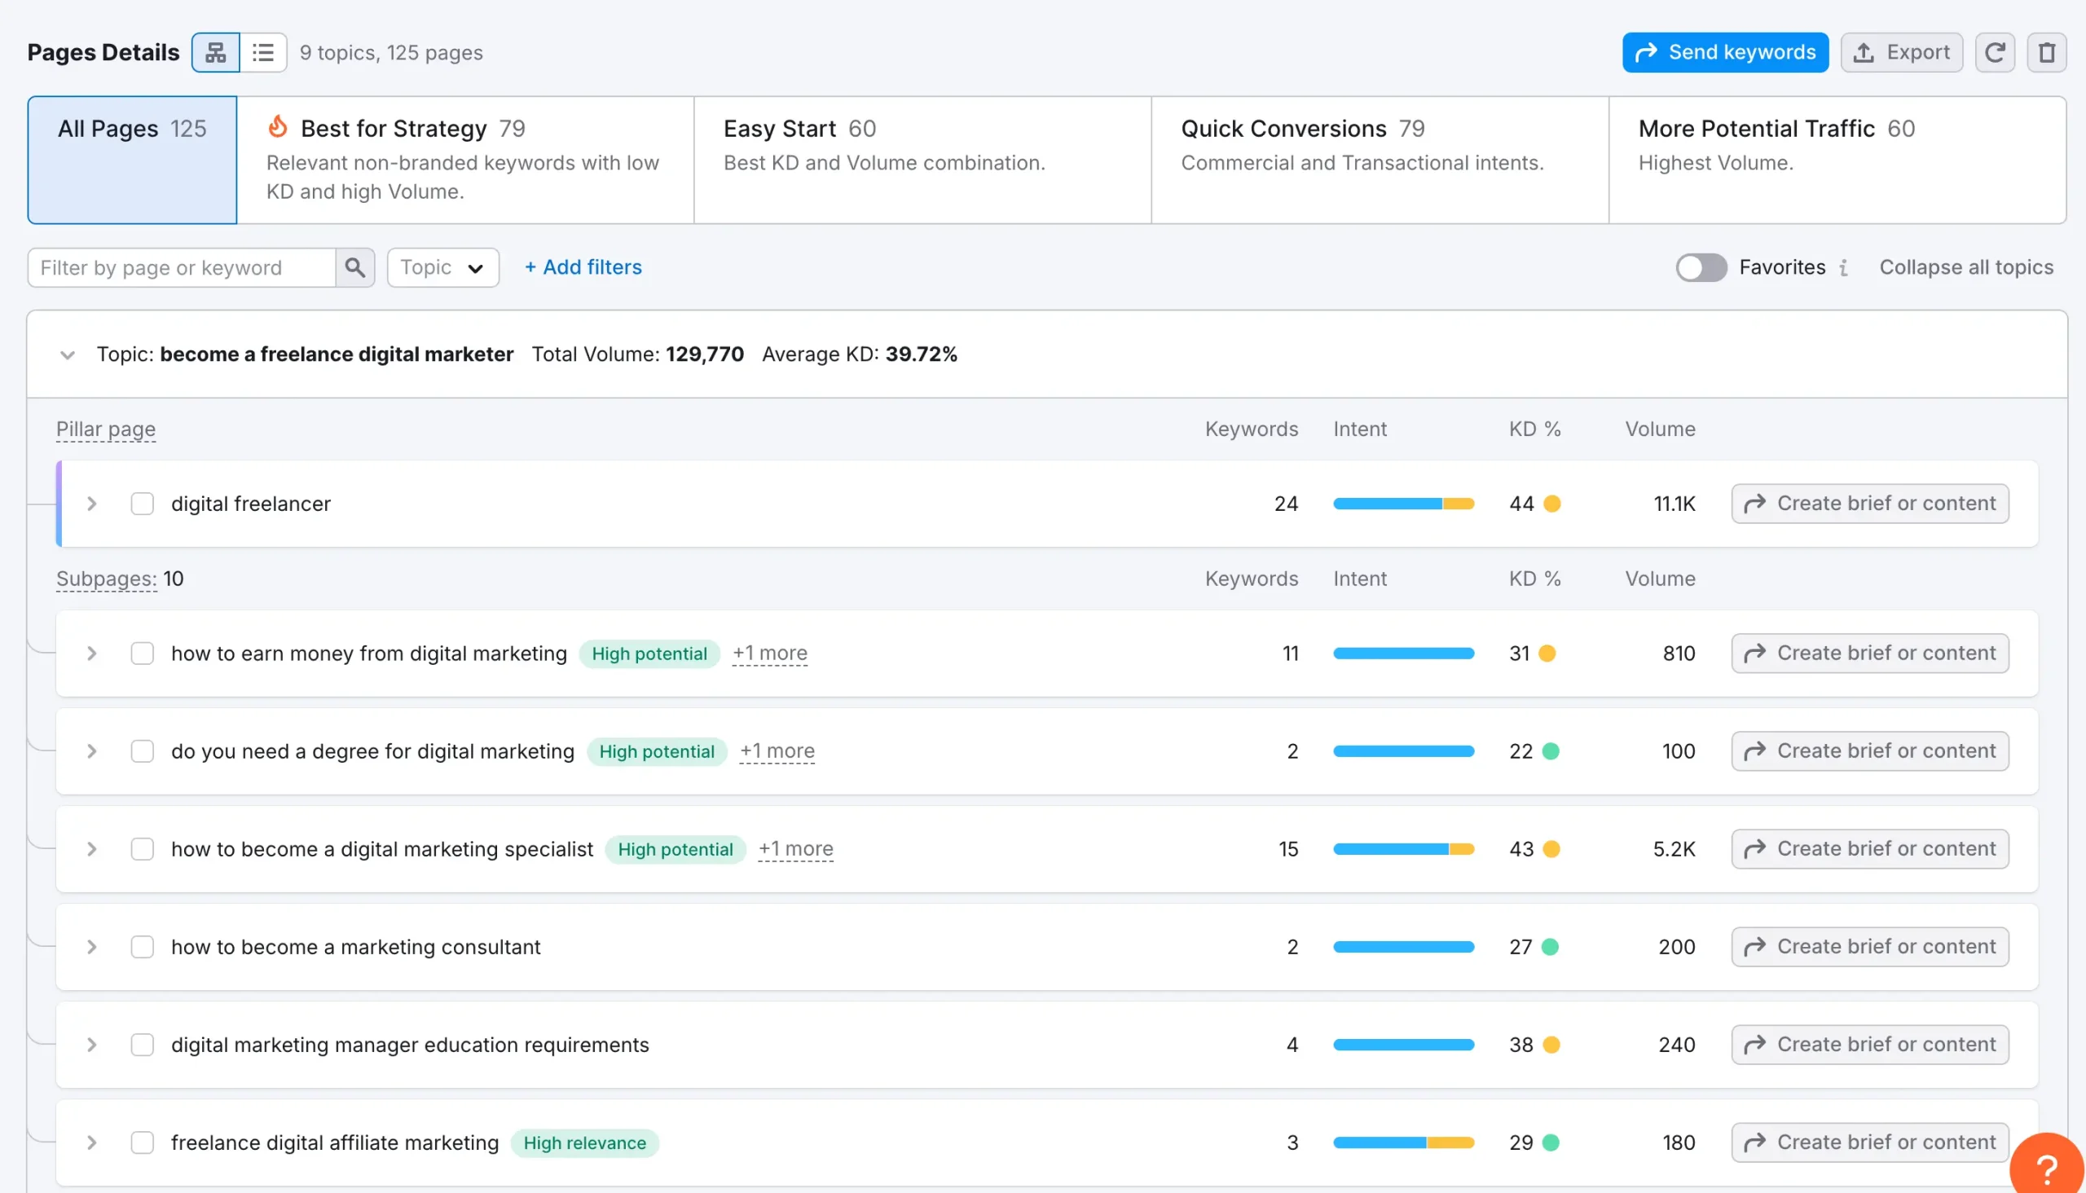Enable the Favorites toggle
This screenshot has height=1193, width=2086.
(1701, 267)
